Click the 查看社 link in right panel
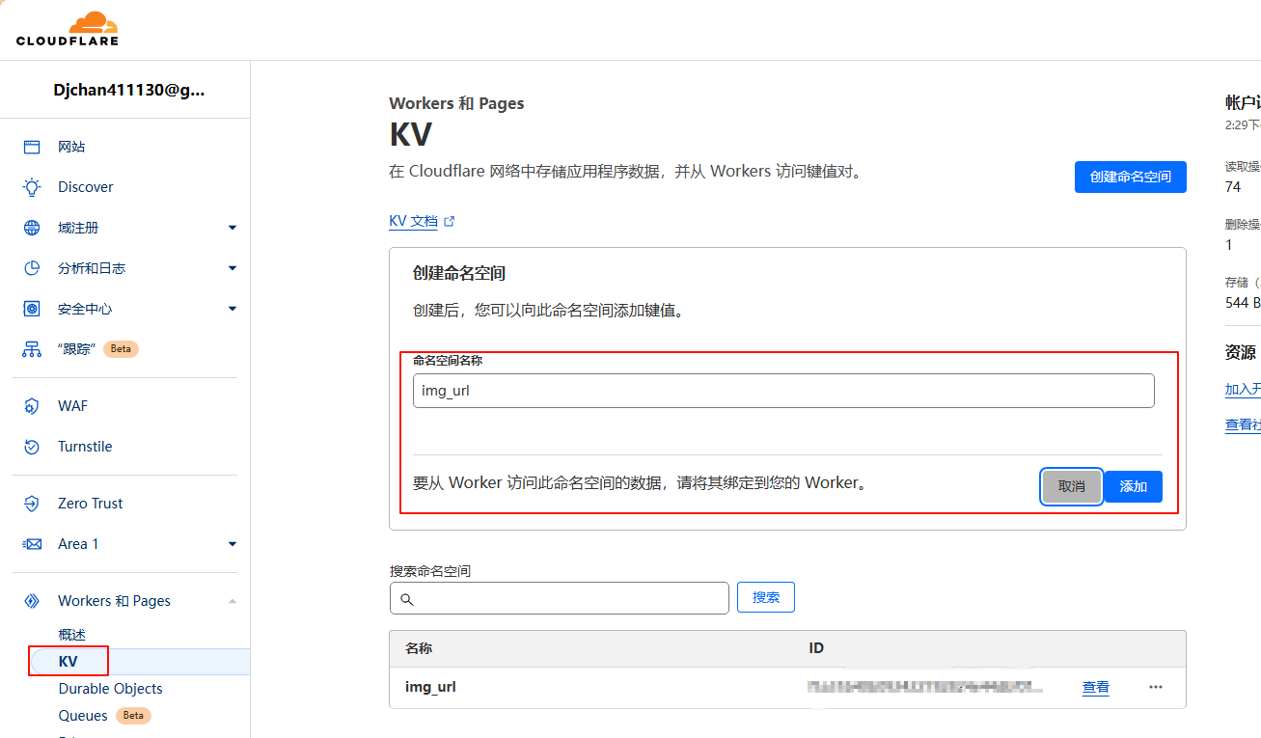1261x738 pixels. 1243,424
